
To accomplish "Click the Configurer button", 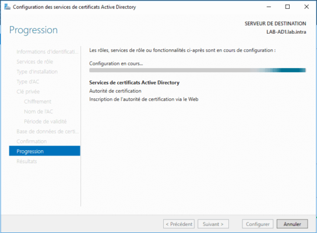I will tap(258, 224).
